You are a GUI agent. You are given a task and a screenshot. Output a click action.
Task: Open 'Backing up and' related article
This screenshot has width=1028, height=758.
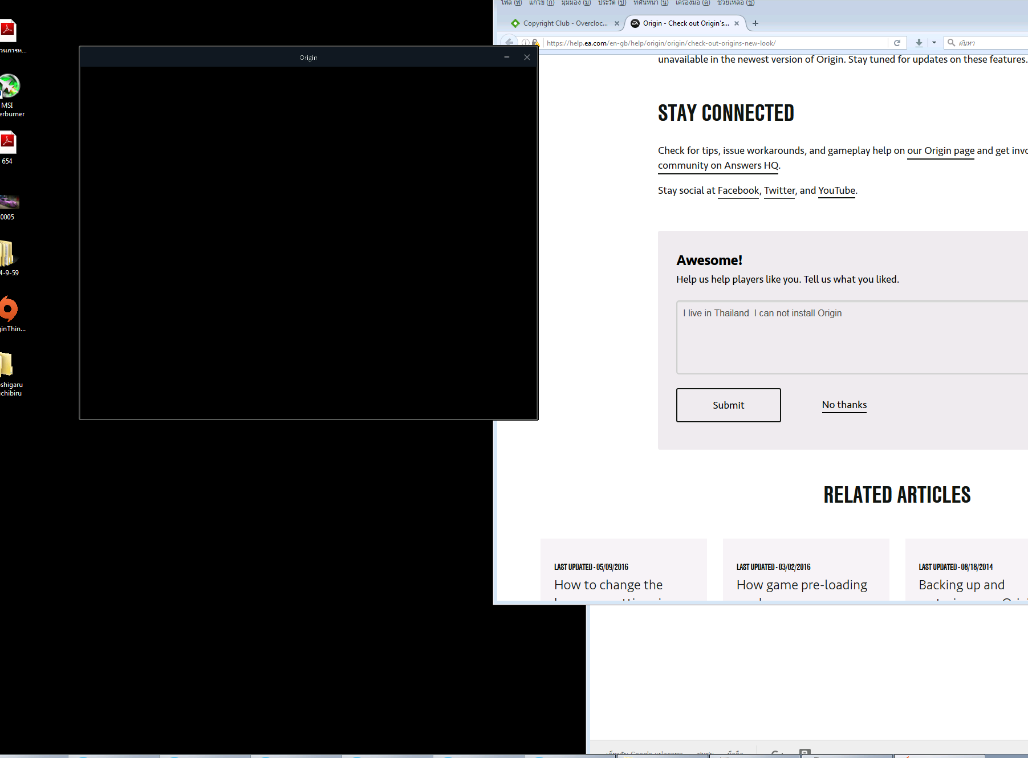click(x=962, y=585)
